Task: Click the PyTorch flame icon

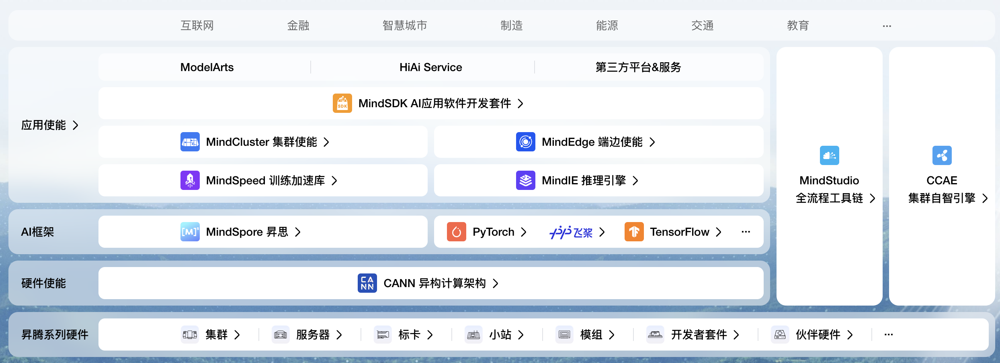Action: tap(457, 232)
